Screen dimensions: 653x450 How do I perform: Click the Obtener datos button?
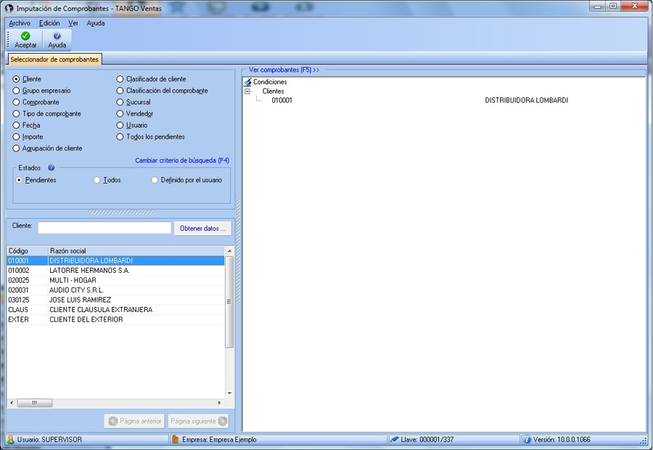[x=203, y=229]
